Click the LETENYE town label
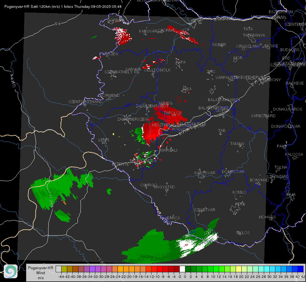The image size is (306, 282). point(120,164)
